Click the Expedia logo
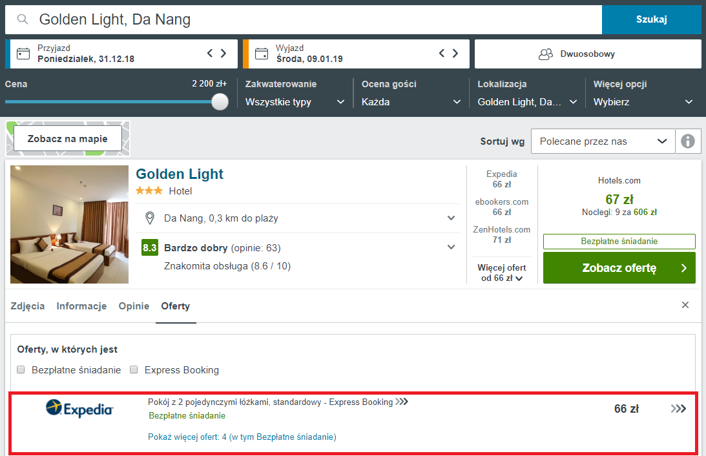Image resolution: width=706 pixels, height=456 pixels. point(79,408)
